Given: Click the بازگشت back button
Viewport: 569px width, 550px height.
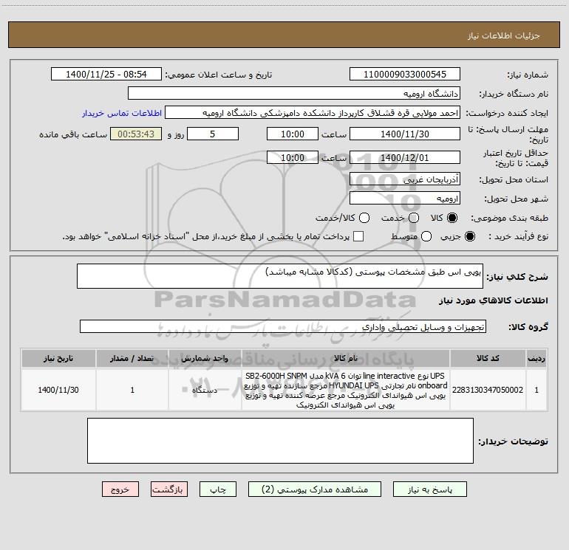Looking at the screenshot, I should point(169,489).
